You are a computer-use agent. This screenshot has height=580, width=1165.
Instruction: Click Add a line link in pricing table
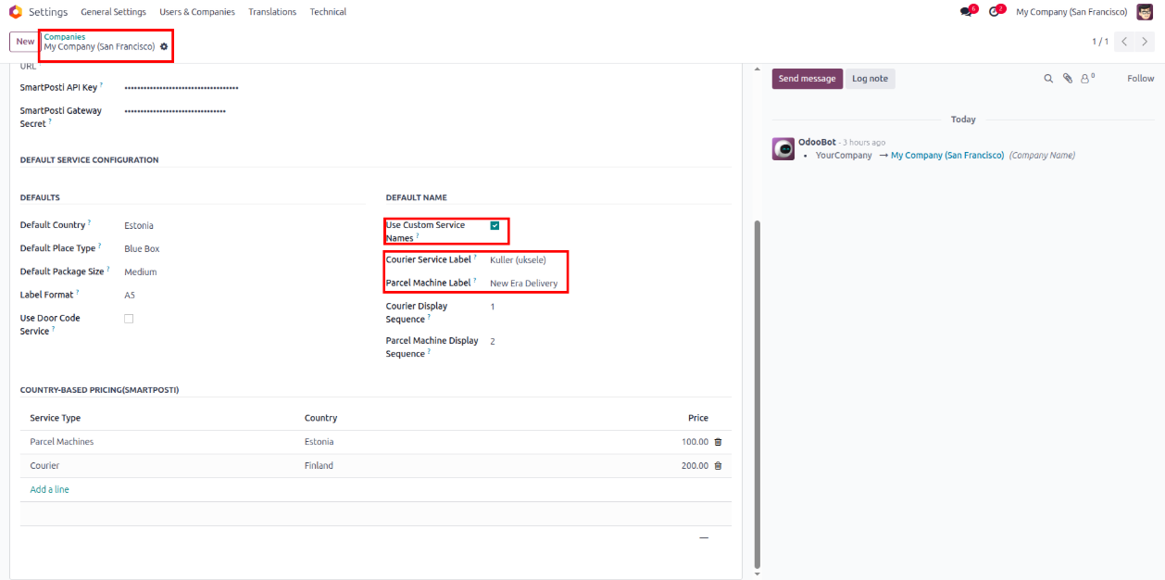(x=49, y=489)
